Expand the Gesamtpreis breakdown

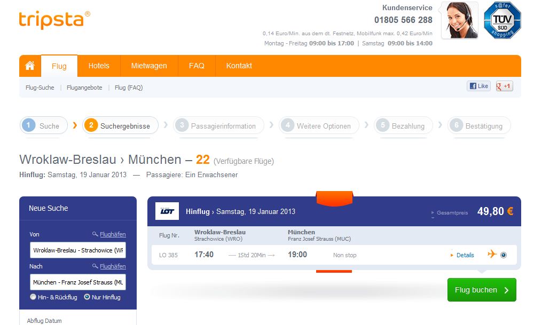(x=450, y=213)
